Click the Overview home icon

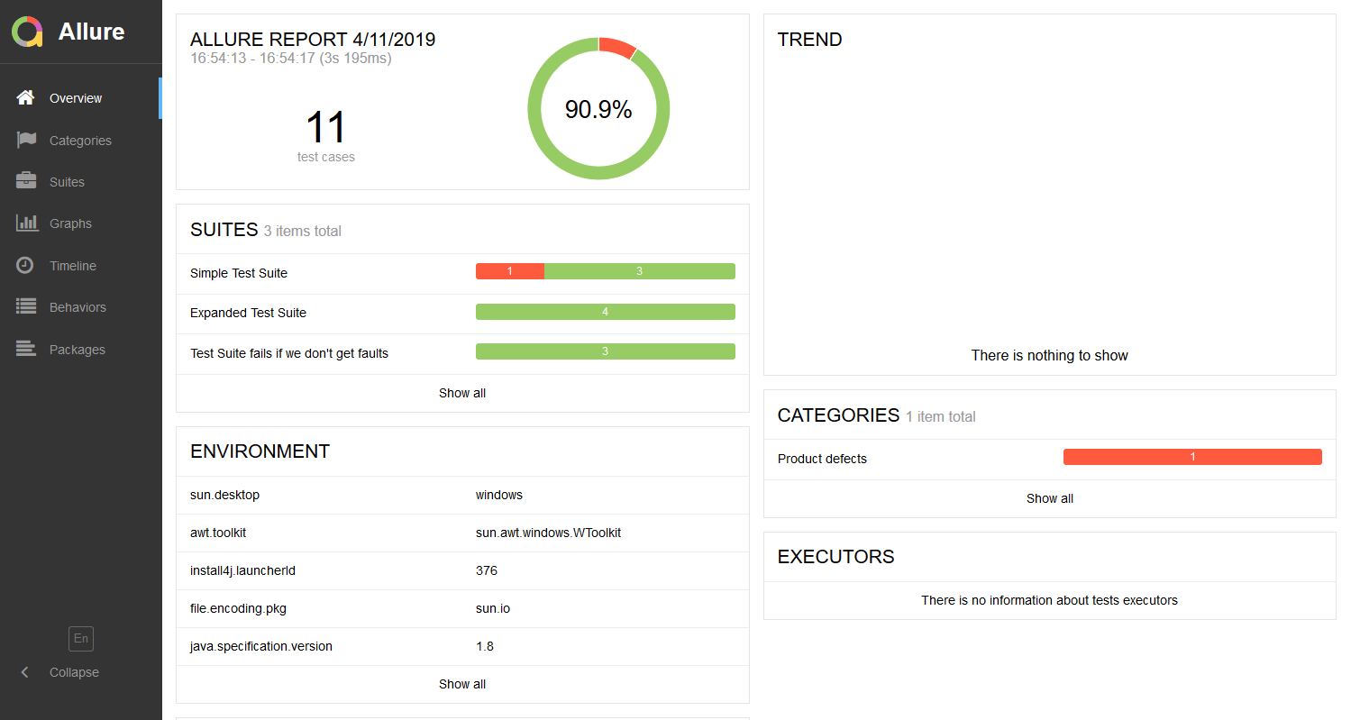pos(26,97)
